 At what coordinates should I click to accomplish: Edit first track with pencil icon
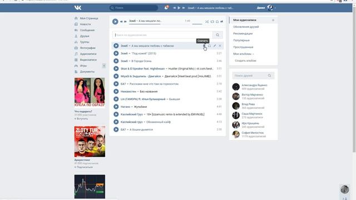[215, 46]
